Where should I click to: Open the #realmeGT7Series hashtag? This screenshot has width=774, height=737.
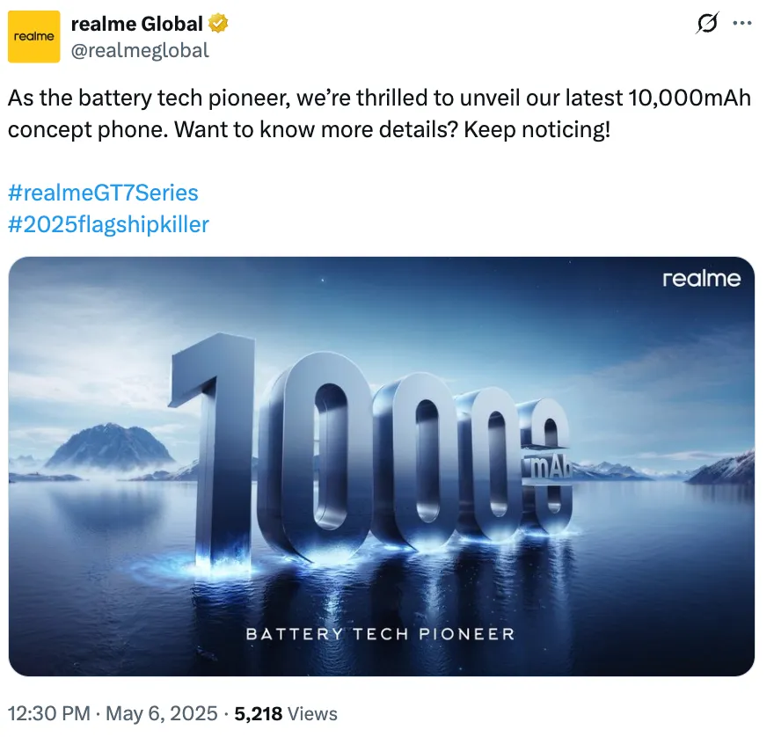pos(103,193)
